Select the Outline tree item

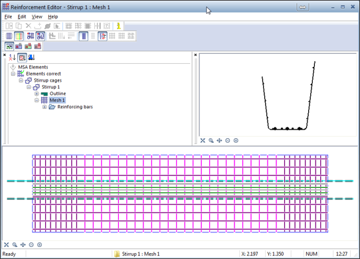[x=58, y=94]
